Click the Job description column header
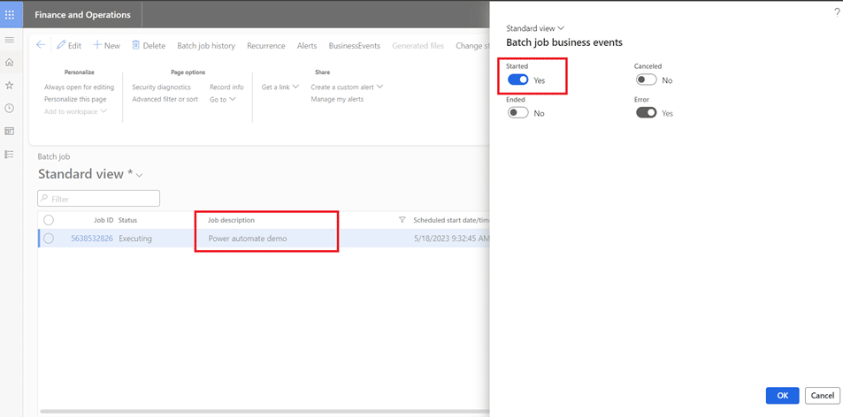The image size is (843, 417). (x=231, y=220)
